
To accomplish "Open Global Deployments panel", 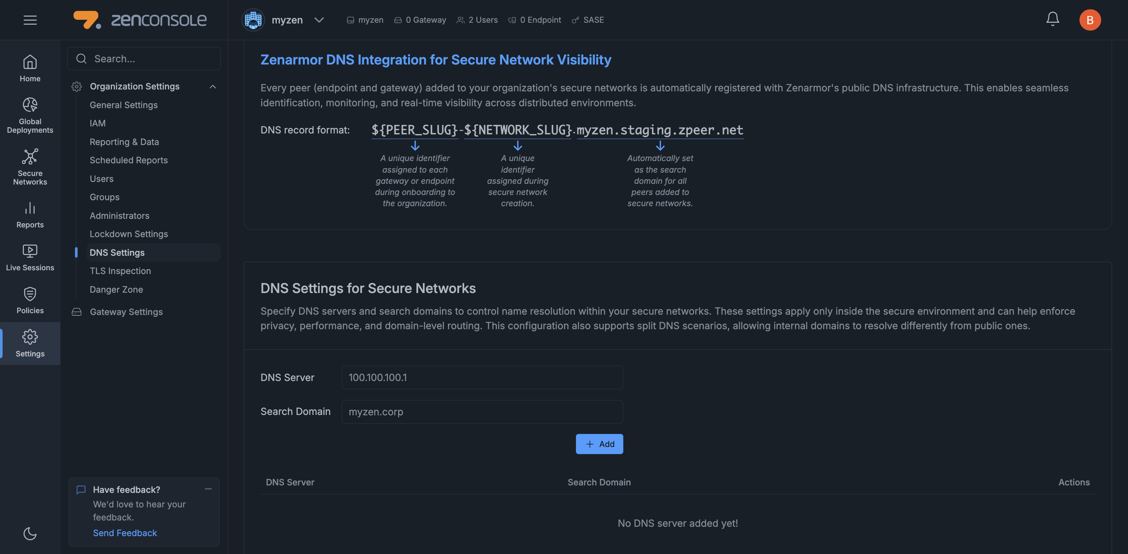I will point(30,115).
